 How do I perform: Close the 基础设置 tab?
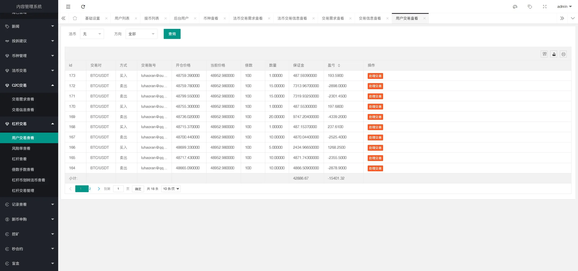click(106, 18)
